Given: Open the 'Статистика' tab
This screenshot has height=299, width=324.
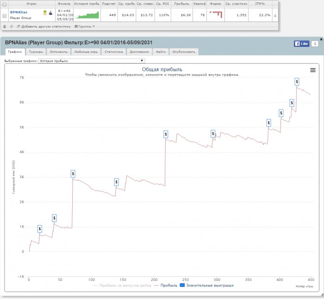Looking at the screenshot, I should pos(113,52).
